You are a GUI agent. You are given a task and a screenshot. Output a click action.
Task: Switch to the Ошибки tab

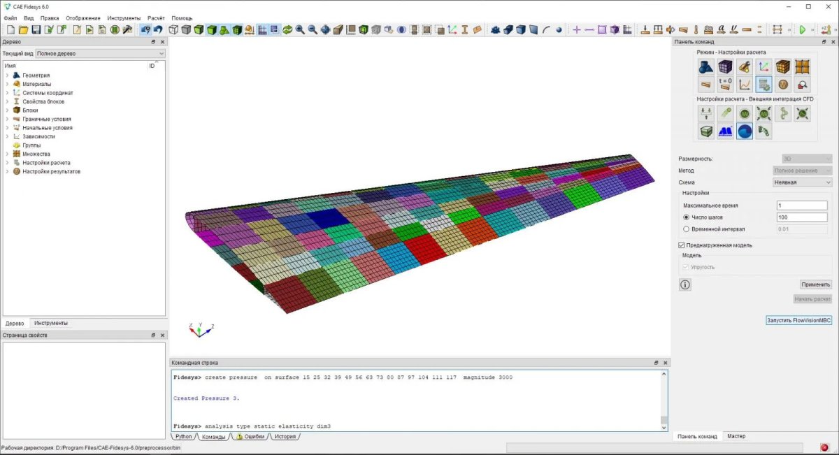click(x=250, y=436)
